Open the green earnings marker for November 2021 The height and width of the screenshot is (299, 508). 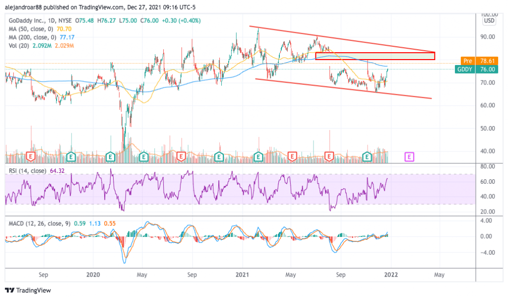[x=367, y=157]
